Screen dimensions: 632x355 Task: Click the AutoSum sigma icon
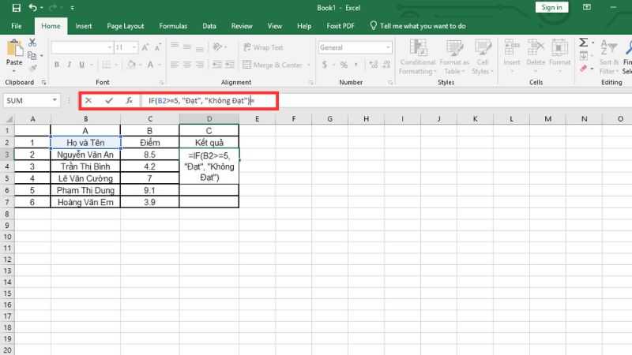point(583,43)
